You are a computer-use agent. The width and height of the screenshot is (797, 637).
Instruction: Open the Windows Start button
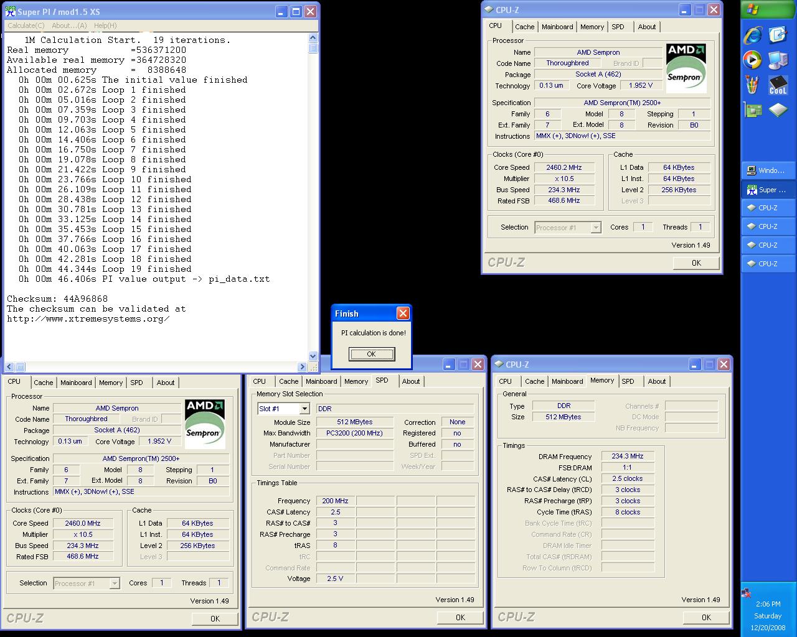pyautogui.click(x=768, y=9)
